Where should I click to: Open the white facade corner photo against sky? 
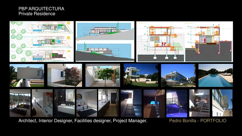point(222,103)
